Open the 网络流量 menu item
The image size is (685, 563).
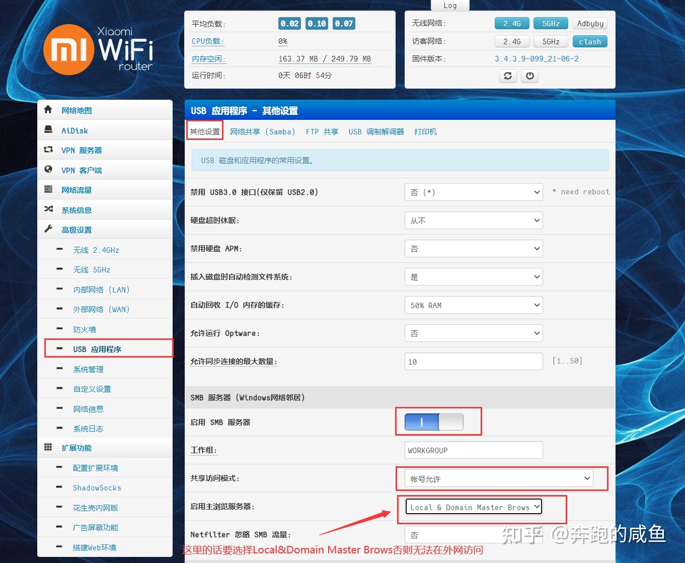[x=105, y=189]
